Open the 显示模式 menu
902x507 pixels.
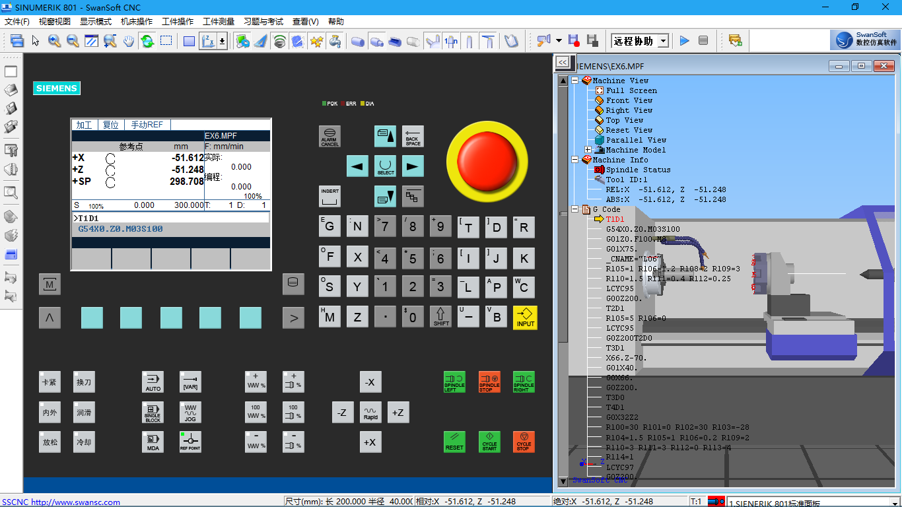coord(96,22)
